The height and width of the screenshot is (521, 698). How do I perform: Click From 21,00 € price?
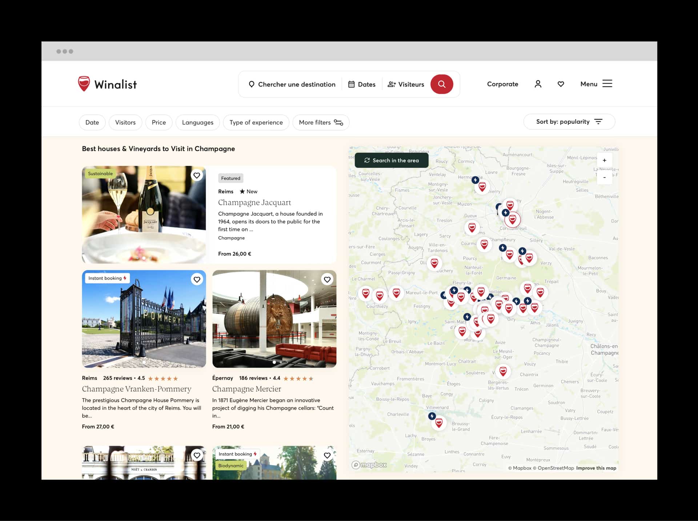[x=228, y=427]
